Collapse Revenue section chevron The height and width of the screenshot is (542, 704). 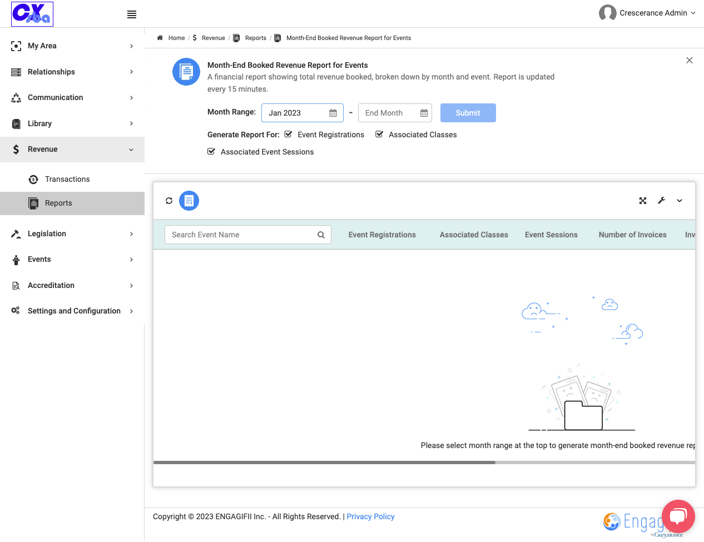tap(131, 150)
